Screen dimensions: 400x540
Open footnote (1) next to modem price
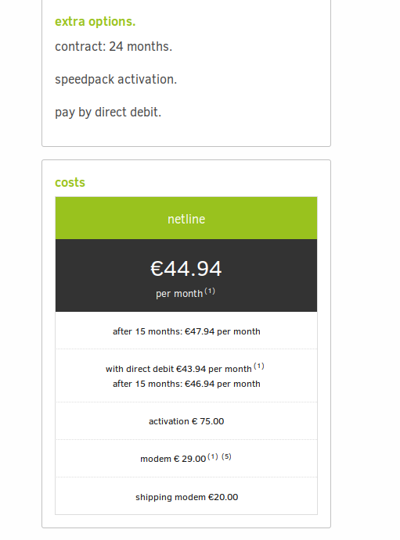pyautogui.click(x=213, y=456)
